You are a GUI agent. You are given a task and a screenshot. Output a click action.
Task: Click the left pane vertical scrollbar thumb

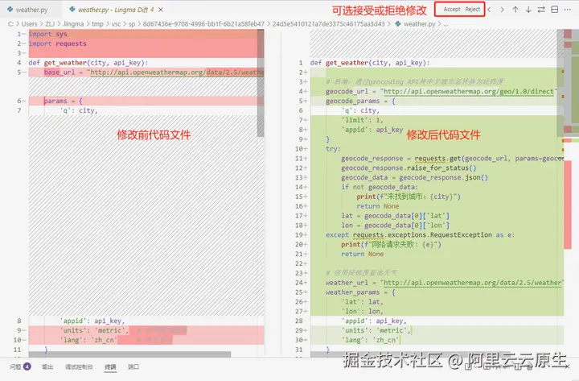click(261, 83)
